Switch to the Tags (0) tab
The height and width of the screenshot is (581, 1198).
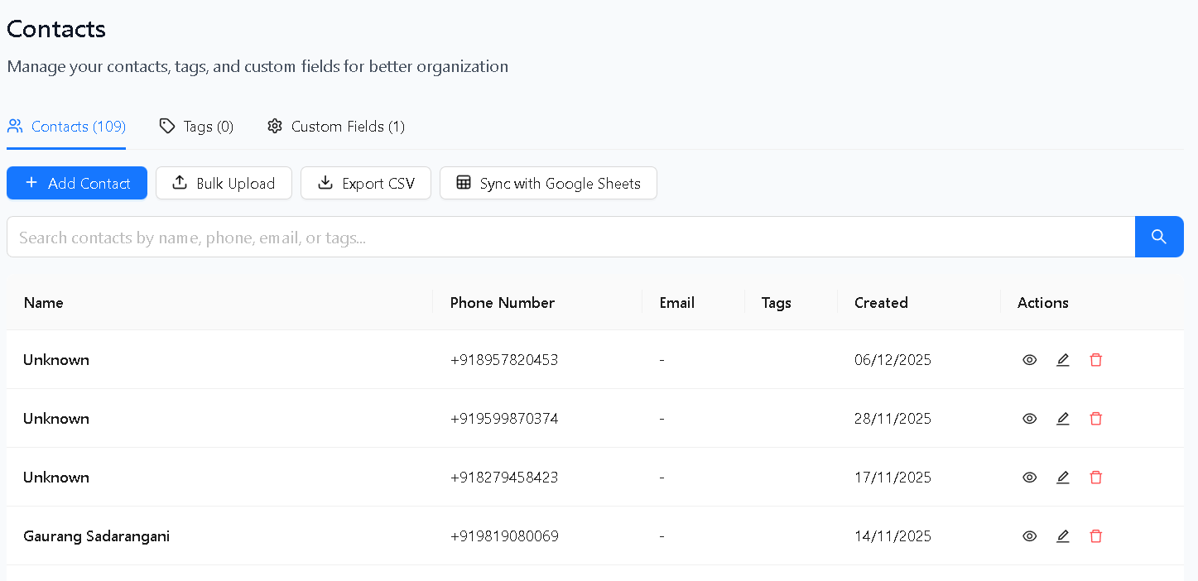pyautogui.click(x=196, y=127)
